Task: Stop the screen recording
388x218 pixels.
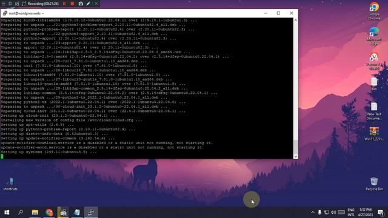Action: tap(72, 4)
